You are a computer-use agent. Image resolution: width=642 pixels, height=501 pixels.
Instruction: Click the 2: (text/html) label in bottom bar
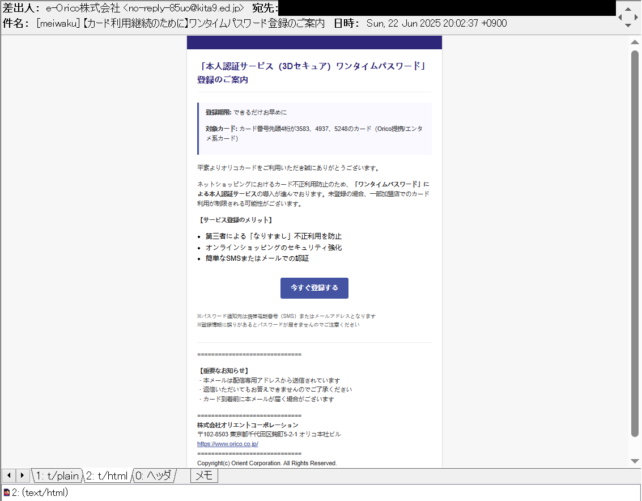(40, 492)
